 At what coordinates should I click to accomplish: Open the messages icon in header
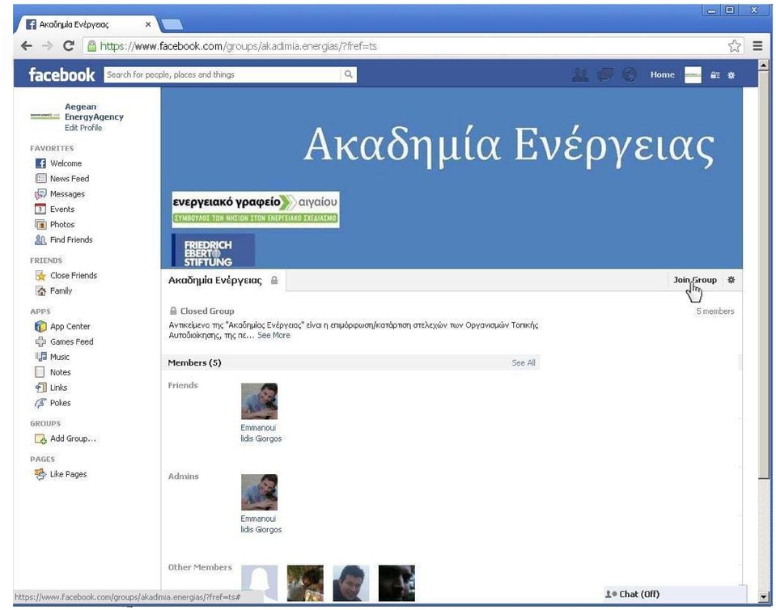click(x=604, y=74)
